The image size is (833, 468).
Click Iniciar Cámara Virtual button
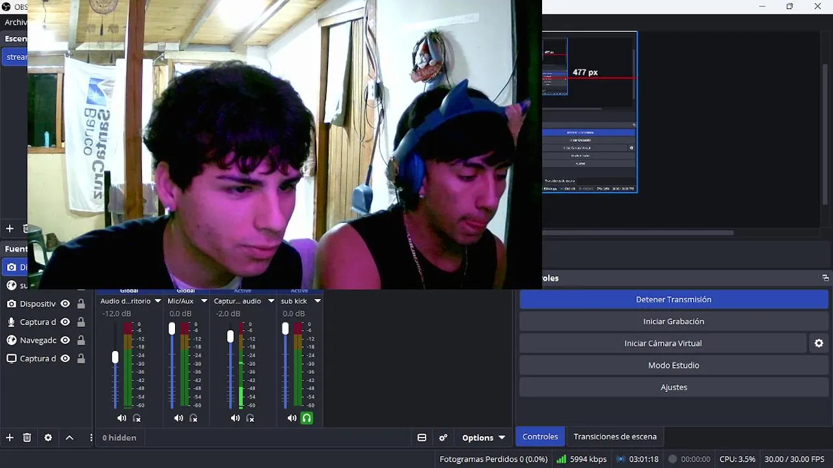pyautogui.click(x=662, y=343)
